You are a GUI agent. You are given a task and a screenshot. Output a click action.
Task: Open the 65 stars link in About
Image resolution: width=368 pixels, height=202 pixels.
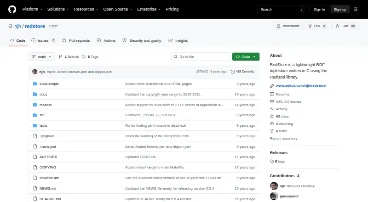point(279,117)
